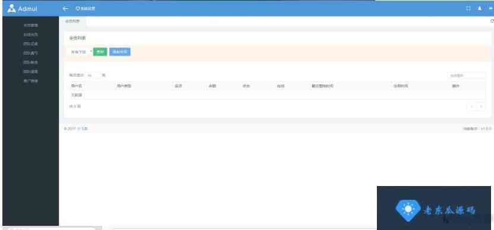
Task: Refresh the tab using the reload icon
Action: (x=492, y=21)
